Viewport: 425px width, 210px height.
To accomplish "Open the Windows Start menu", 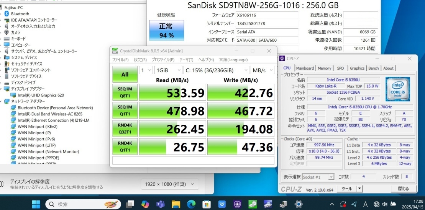I will pyautogui.click(x=36, y=204).
